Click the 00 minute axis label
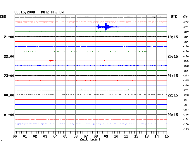The image size is (190, 144). [x=15, y=136]
